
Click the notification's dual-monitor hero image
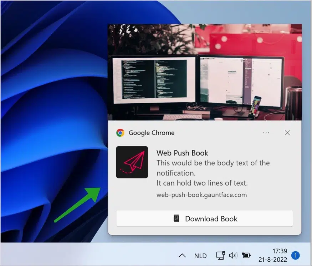pos(205,72)
